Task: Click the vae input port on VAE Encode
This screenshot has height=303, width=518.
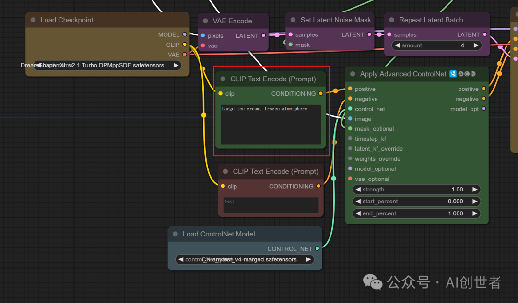Action: point(203,46)
